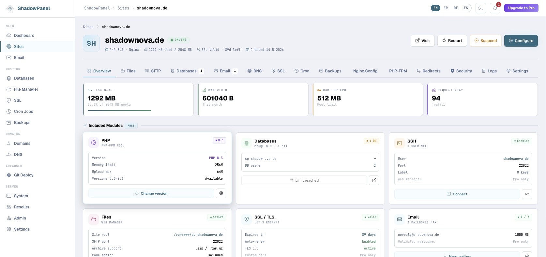The width and height of the screenshot is (546, 257).
Task: Switch to the Email tab
Action: [226, 71]
